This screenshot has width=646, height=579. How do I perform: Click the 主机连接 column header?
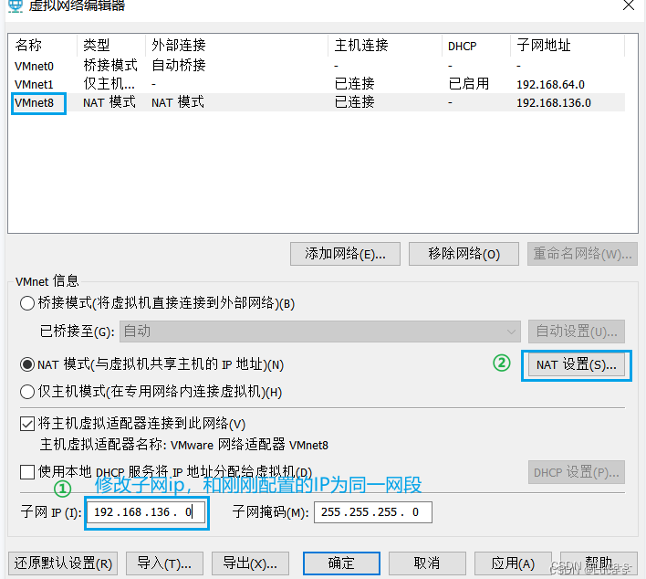click(x=385, y=46)
